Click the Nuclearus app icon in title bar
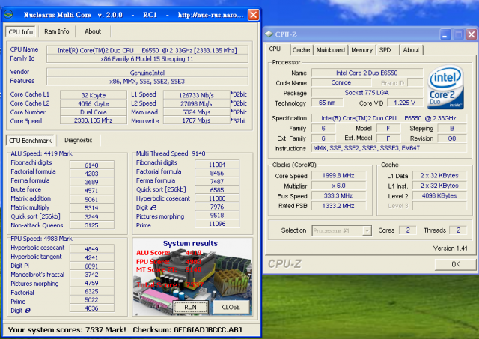The width and height of the screenshot is (479, 339). click(8, 14)
